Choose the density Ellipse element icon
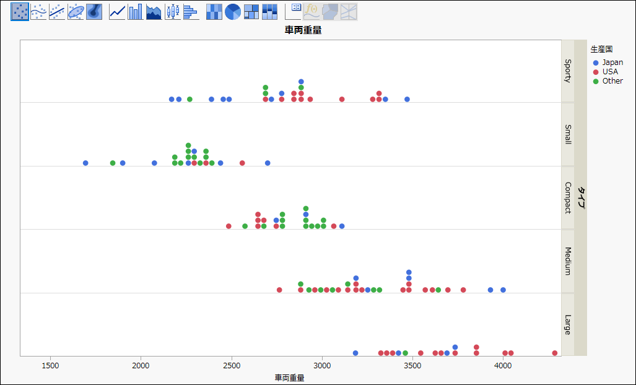The width and height of the screenshot is (636, 385). tap(76, 12)
